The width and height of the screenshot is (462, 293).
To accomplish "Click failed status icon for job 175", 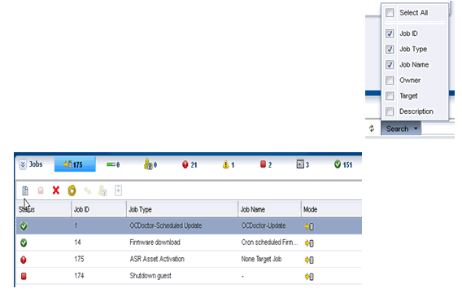I will (24, 260).
